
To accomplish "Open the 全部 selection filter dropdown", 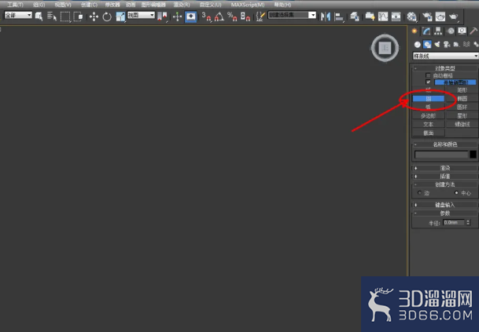I will (18, 15).
